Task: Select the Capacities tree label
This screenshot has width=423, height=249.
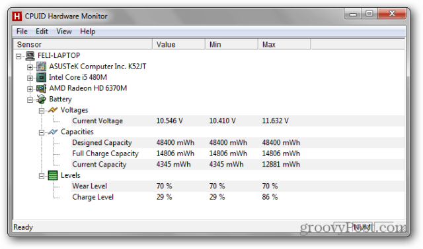Action: pyautogui.click(x=77, y=132)
